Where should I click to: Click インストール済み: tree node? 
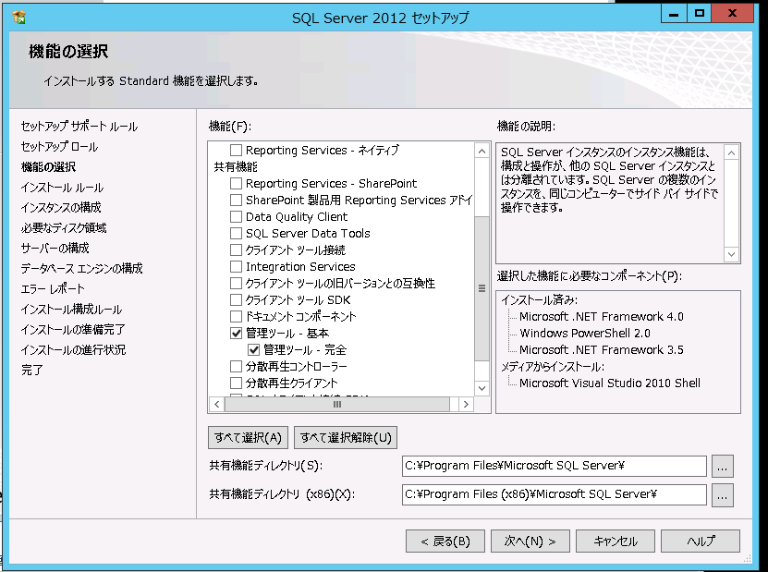(x=539, y=300)
